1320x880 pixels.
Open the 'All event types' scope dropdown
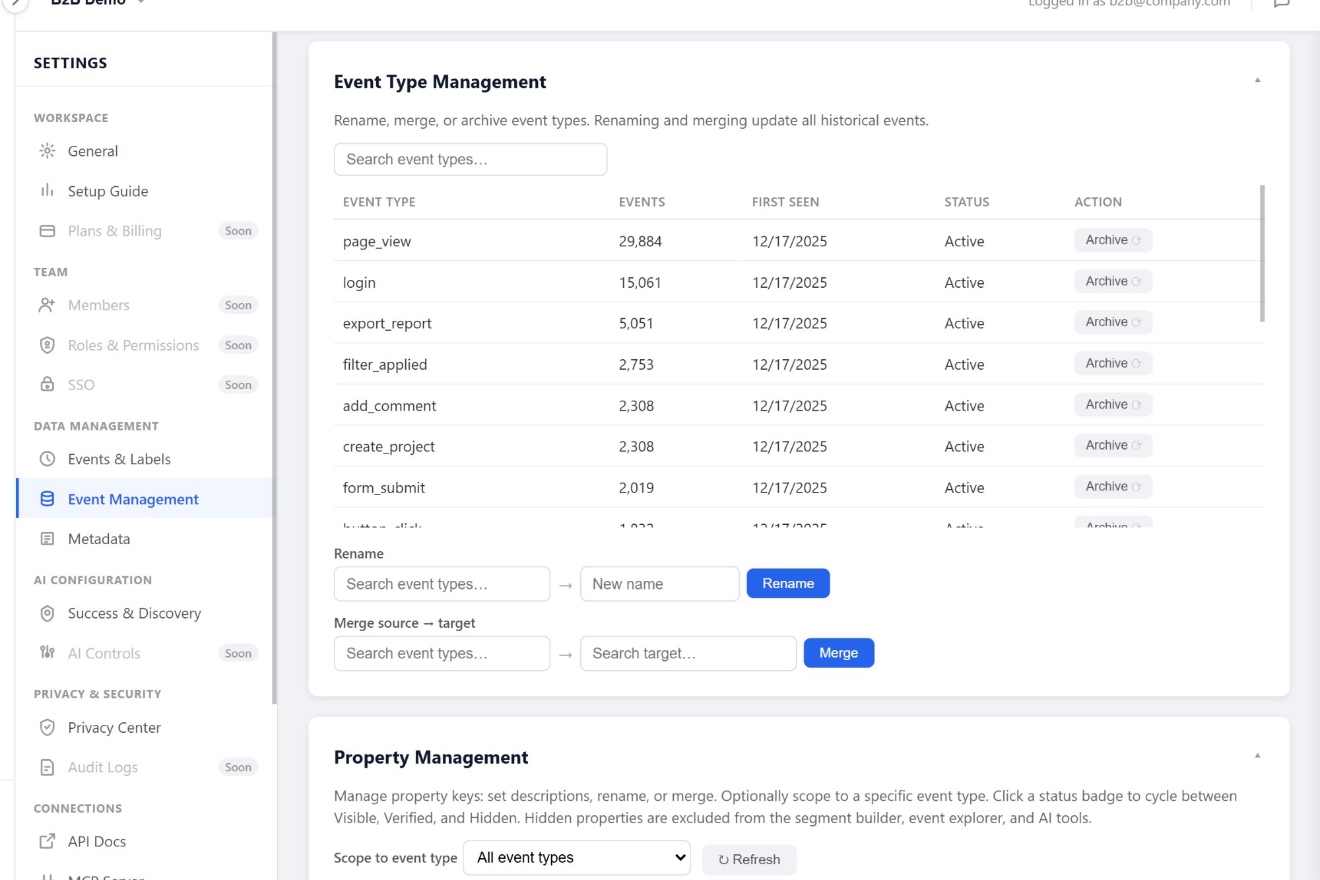coord(576,857)
